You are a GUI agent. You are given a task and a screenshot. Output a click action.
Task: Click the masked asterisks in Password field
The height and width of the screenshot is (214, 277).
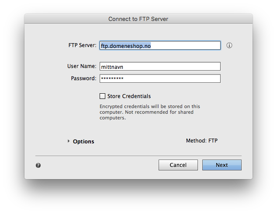[112, 78]
